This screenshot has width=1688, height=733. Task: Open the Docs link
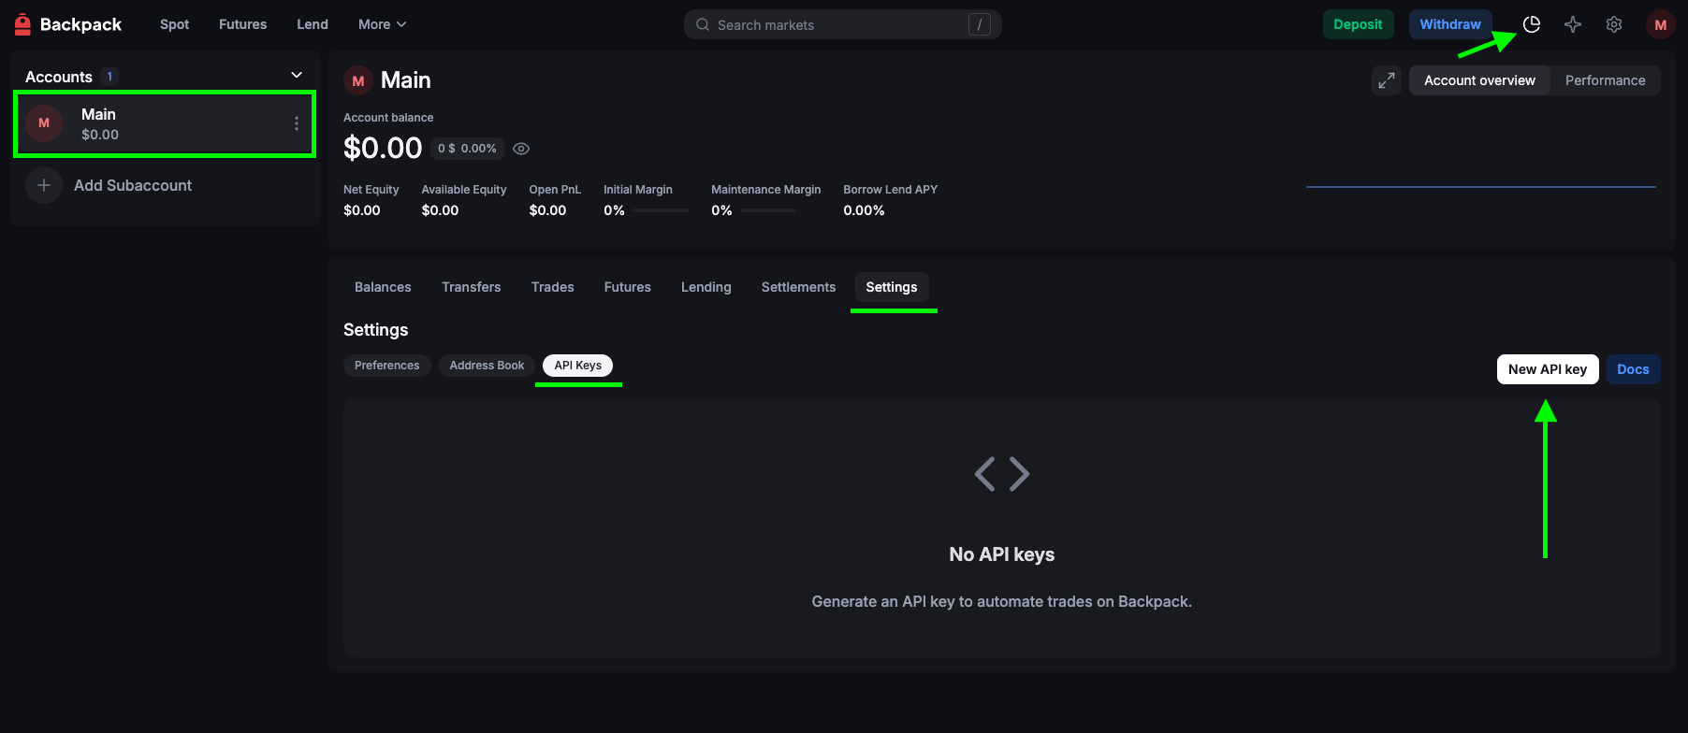1633,369
